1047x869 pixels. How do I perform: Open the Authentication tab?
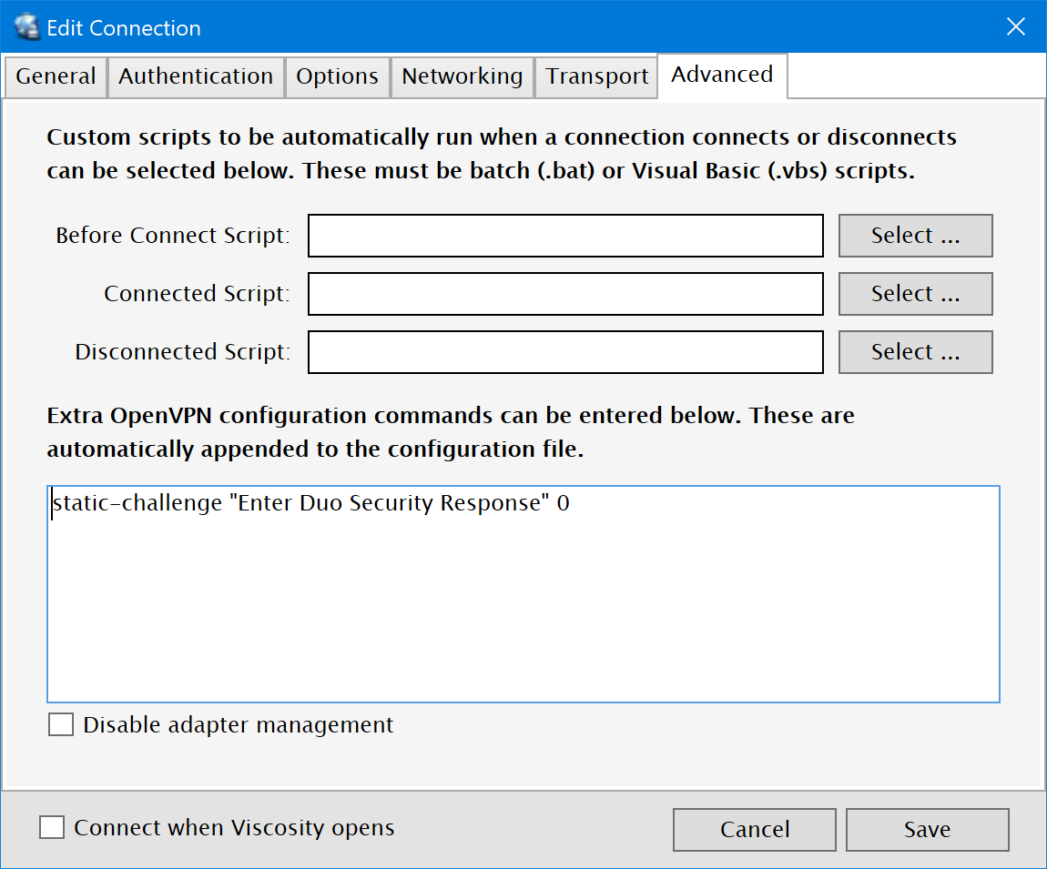click(x=196, y=76)
